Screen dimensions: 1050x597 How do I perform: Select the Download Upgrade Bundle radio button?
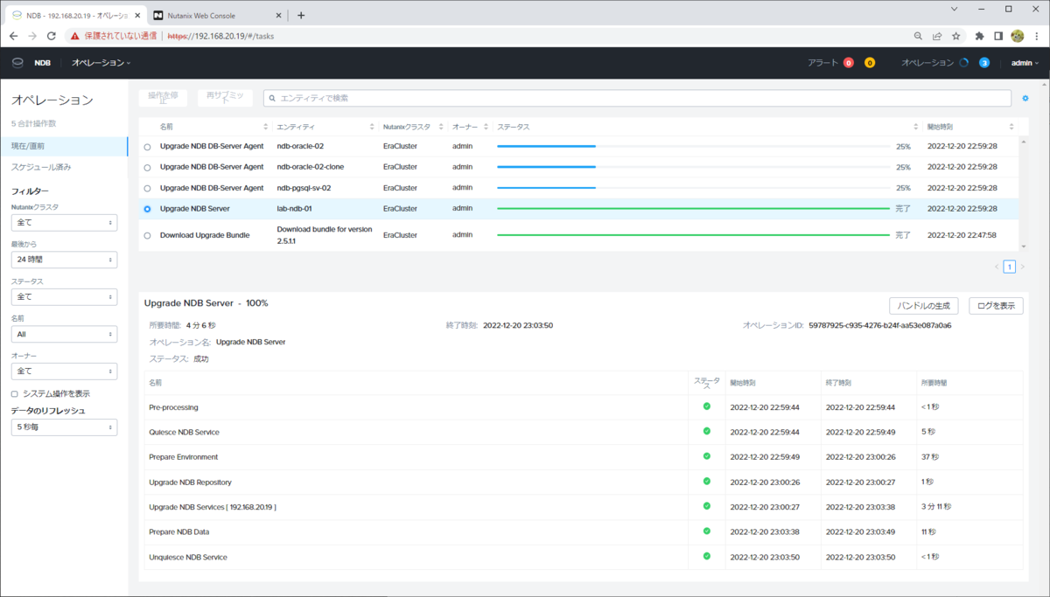[x=147, y=236]
